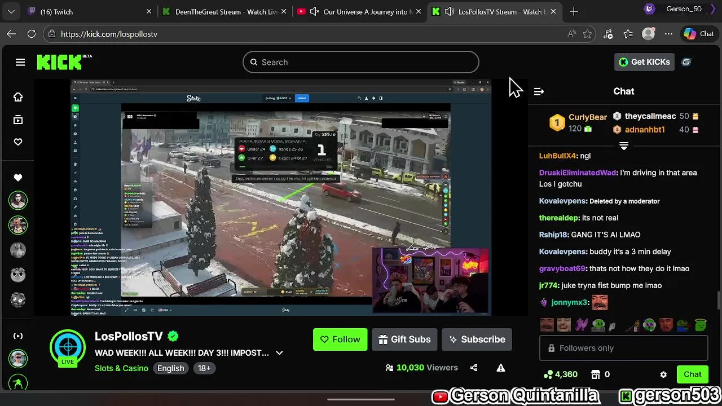Switch to the Twitch tab
This screenshot has width=722, height=406.
click(x=90, y=11)
